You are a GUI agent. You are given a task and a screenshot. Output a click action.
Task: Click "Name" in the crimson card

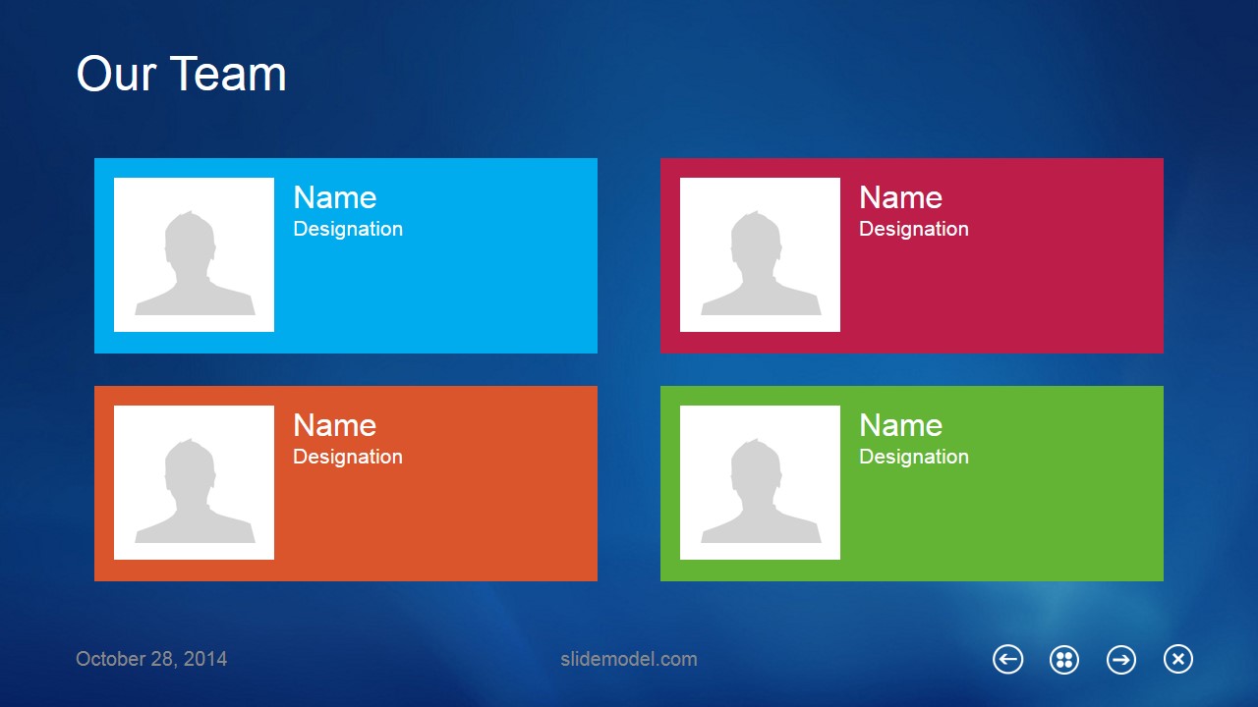(901, 197)
